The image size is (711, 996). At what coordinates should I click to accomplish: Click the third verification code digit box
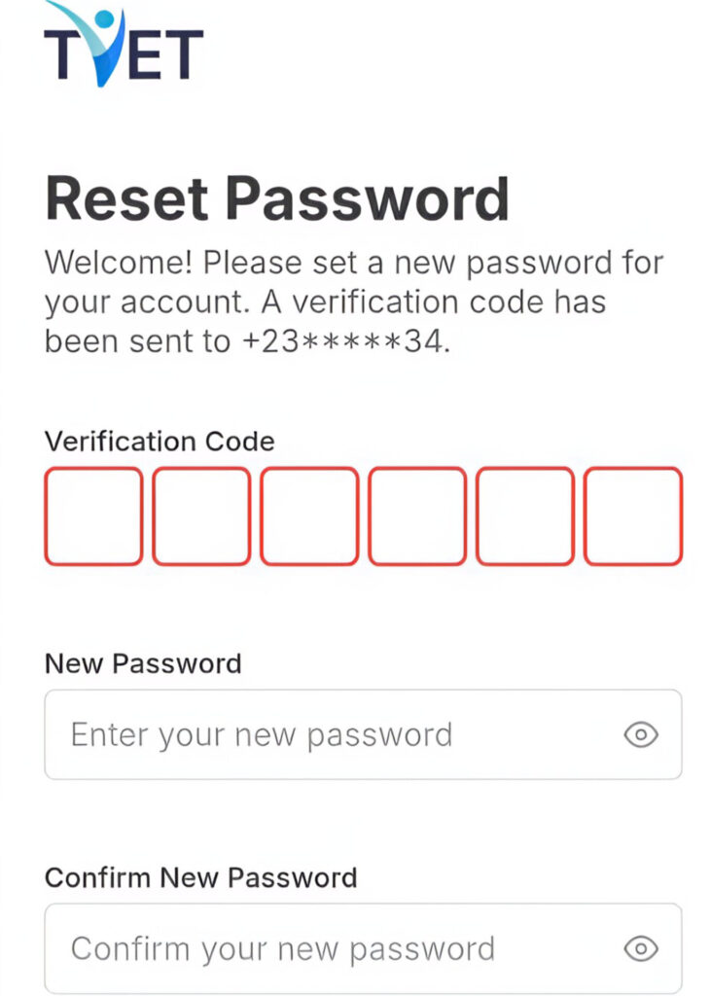coord(309,516)
